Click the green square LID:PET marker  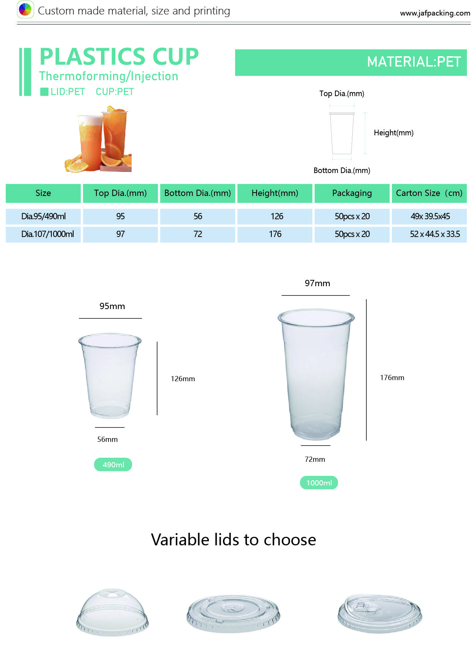pos(44,92)
